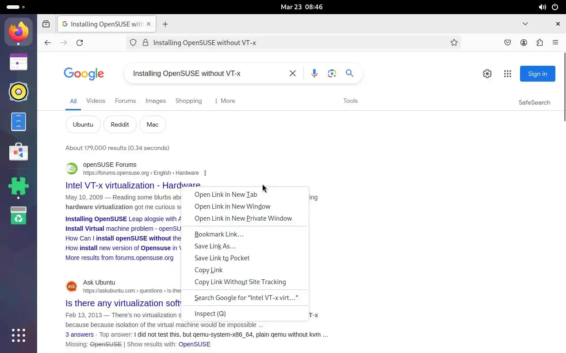The height and width of the screenshot is (353, 566).
Task: Choose the Copy Link entry
Action: [245, 270]
